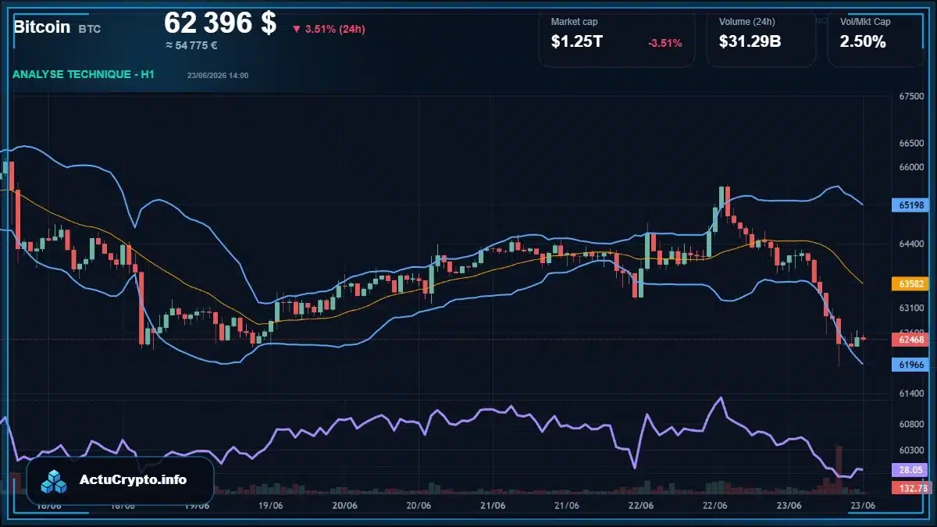Screen dimensions: 937x527
Task: Click the red 62468 current price tag
Action: coord(911,339)
